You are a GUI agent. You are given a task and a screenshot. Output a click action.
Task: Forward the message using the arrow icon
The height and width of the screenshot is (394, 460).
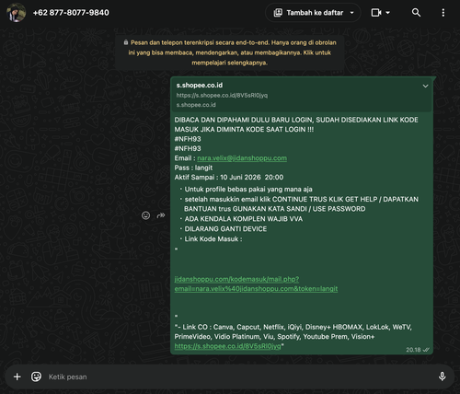[x=161, y=215]
